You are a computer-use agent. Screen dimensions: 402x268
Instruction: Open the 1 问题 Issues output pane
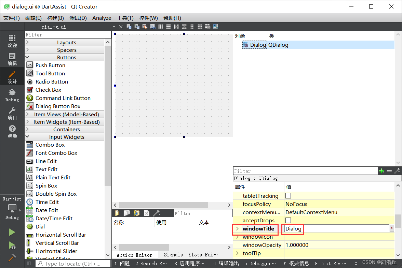[122, 263]
